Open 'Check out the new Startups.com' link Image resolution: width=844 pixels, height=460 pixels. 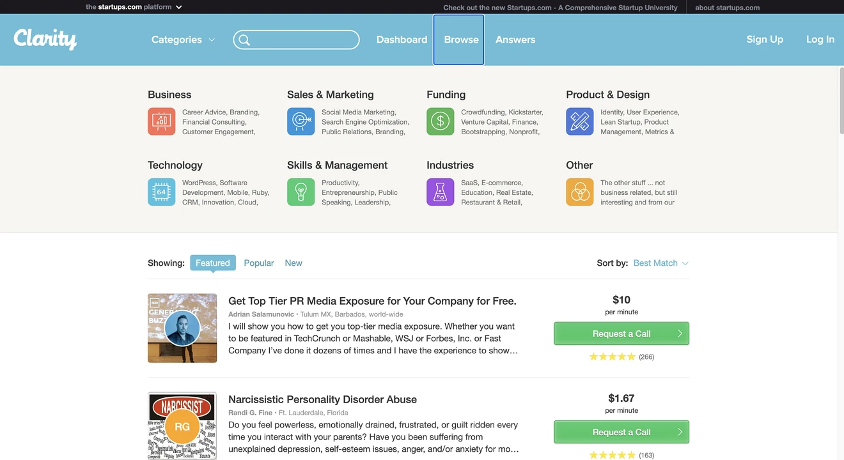560,8
